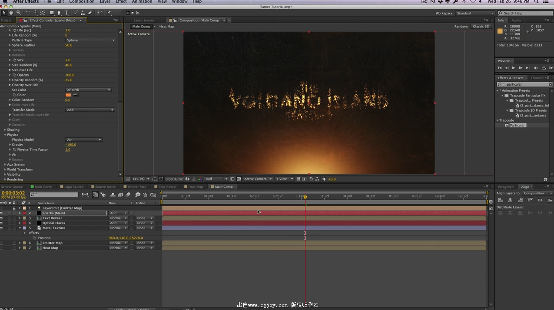Hide the Optical Flares layer
Viewport: 554px width, 310px height.
(x=1, y=223)
